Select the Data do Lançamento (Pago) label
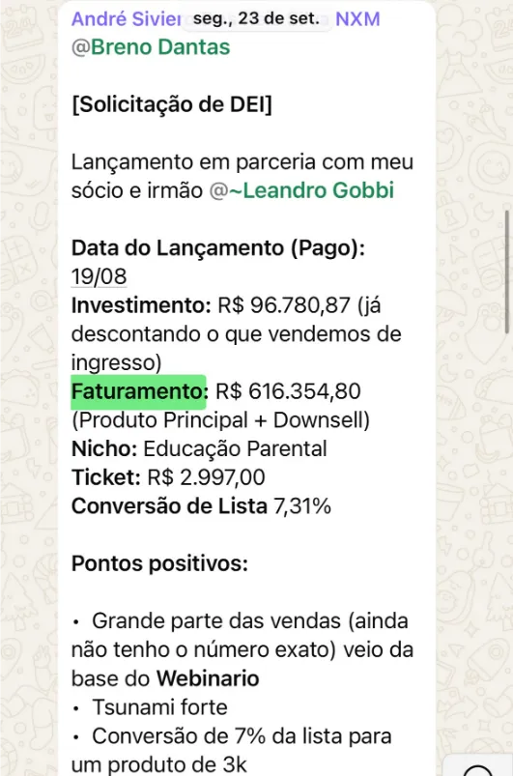The height and width of the screenshot is (776, 513). 218,248
